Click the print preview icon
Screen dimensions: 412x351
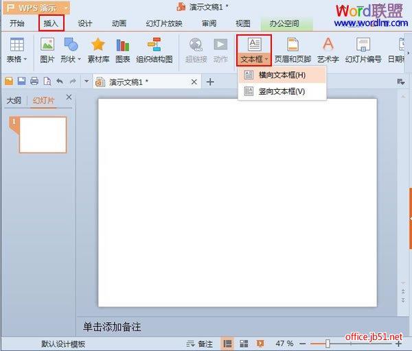[47, 81]
